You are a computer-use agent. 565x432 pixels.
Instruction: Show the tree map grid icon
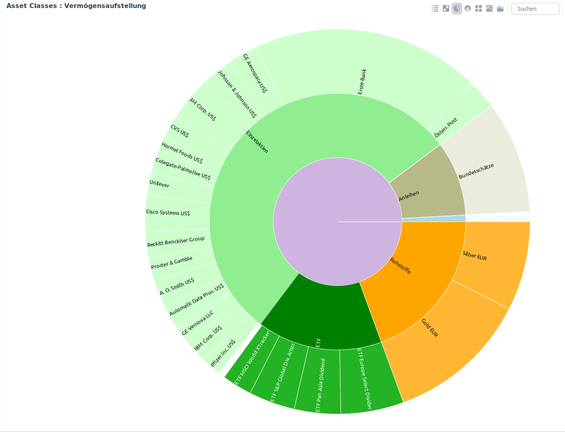(479, 8)
